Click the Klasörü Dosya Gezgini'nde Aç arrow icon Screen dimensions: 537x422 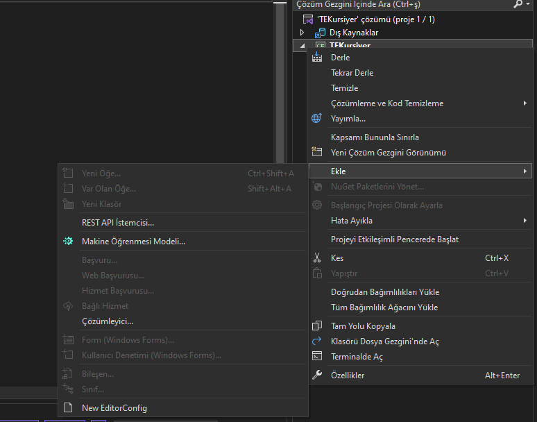[x=317, y=341]
